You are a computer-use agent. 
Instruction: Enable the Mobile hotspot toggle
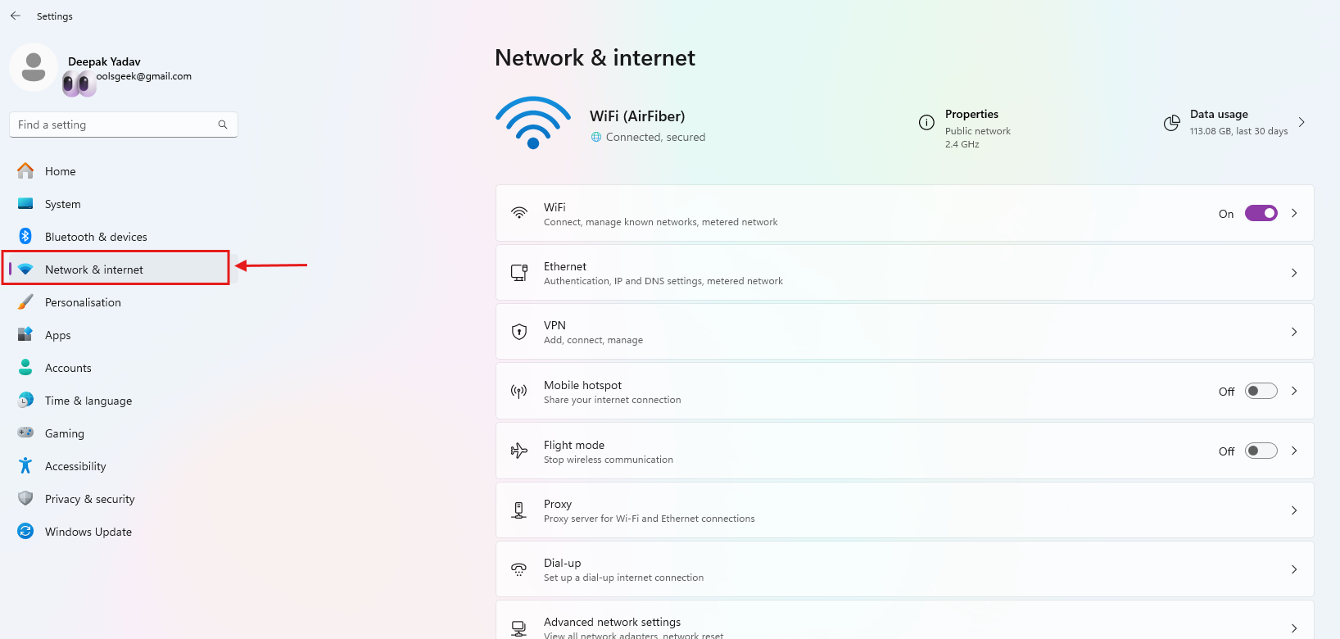pyautogui.click(x=1261, y=391)
